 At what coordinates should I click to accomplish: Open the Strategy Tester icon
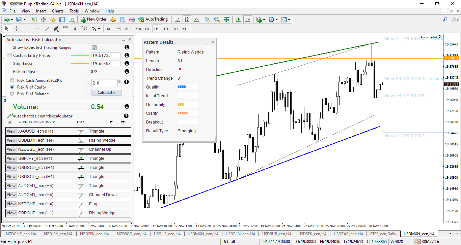[72, 20]
